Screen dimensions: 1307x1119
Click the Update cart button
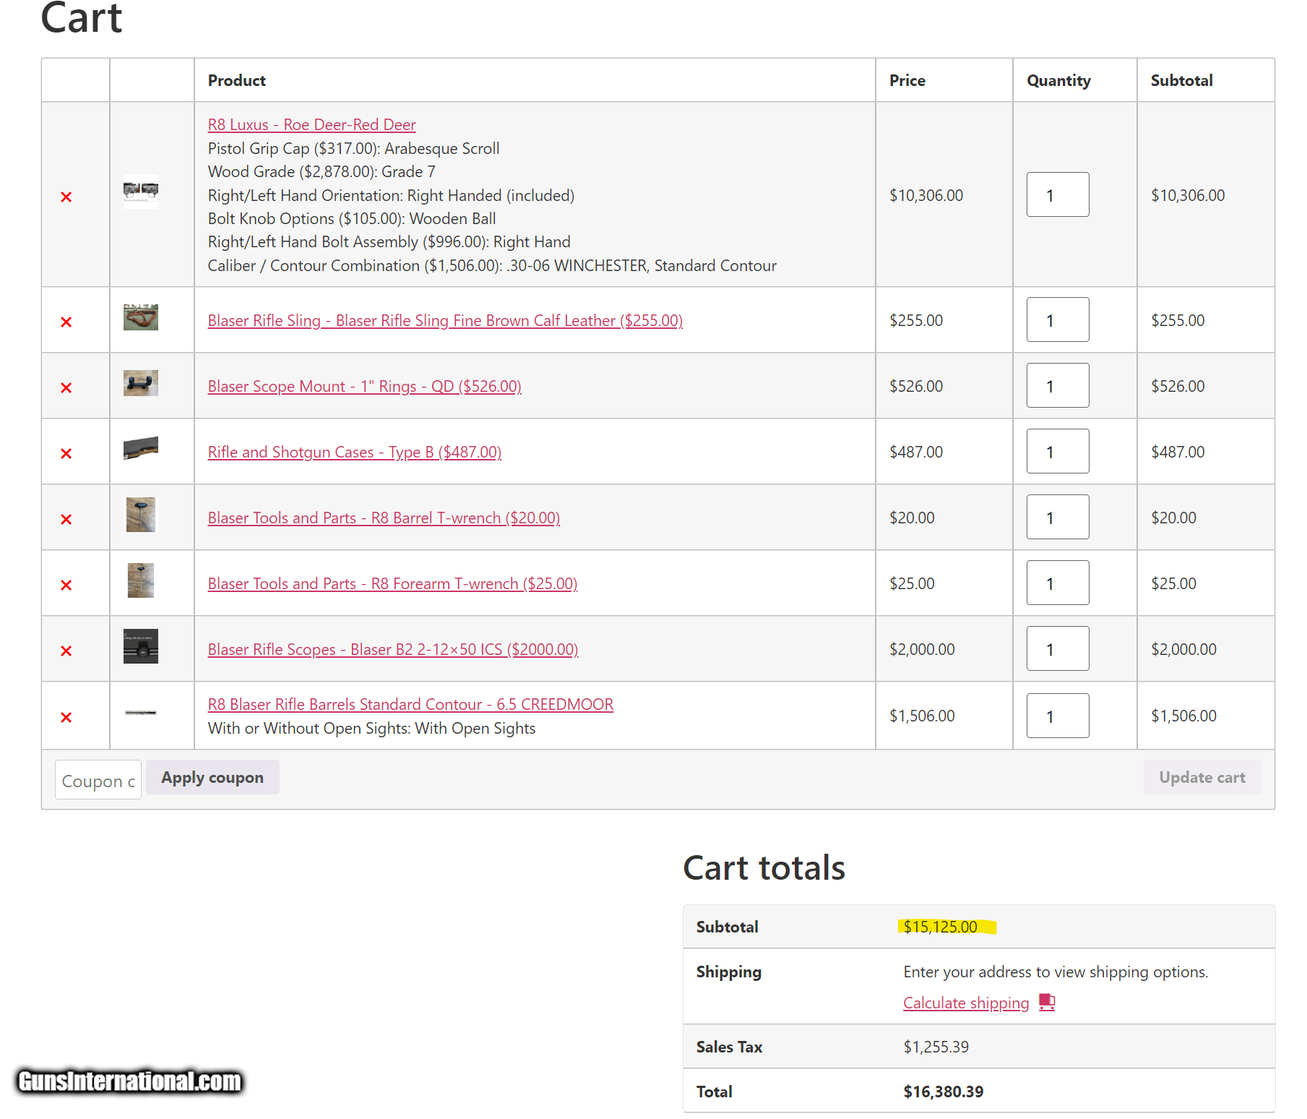(x=1202, y=777)
